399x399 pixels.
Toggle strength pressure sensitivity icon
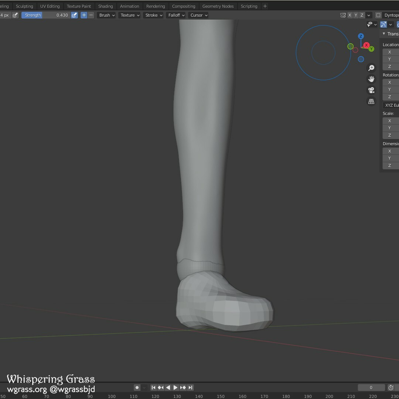[x=74, y=15]
